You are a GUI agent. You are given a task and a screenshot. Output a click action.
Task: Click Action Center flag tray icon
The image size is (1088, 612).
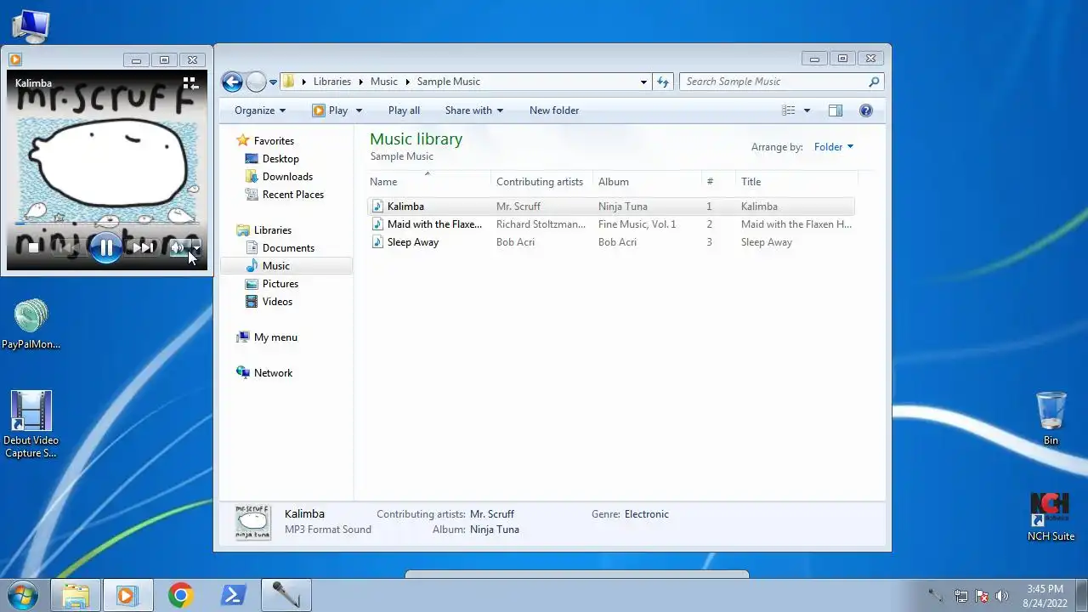point(982,596)
